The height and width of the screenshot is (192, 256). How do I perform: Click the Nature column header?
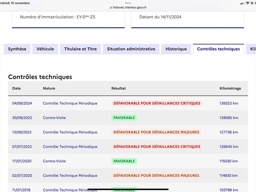49,88
